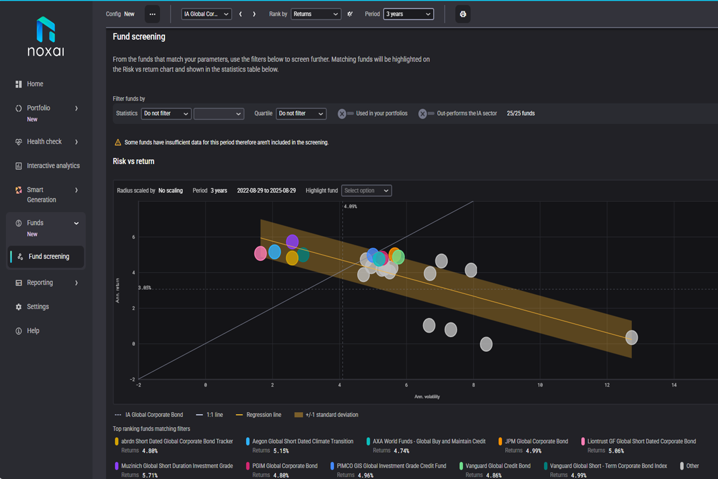Open the Quartile filter dropdown
718x479 pixels.
coord(301,113)
